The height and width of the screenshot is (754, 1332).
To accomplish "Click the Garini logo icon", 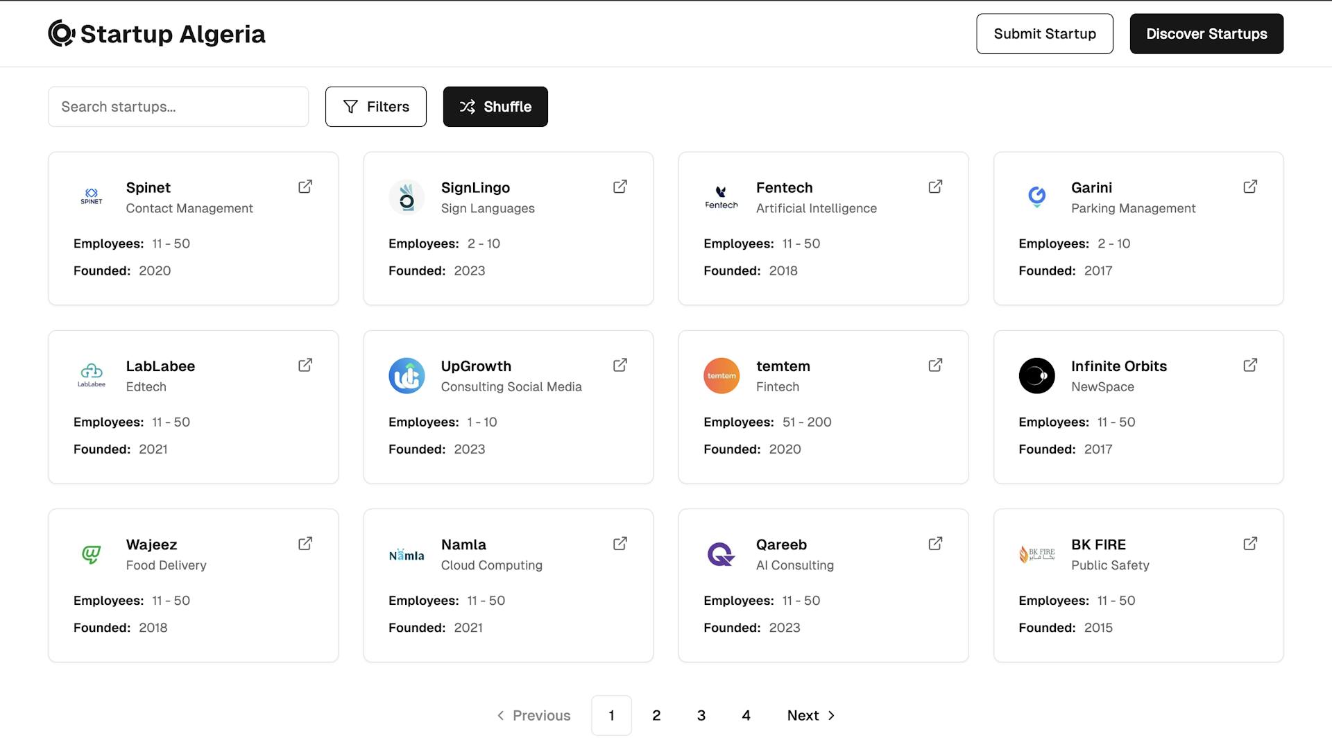I will tap(1036, 196).
